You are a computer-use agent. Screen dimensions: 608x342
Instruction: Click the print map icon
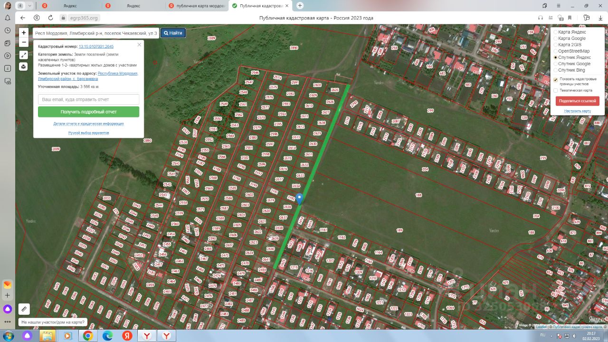[24, 66]
